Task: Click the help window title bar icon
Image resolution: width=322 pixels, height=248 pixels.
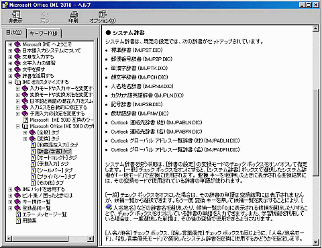Action: pyautogui.click(x=5, y=5)
